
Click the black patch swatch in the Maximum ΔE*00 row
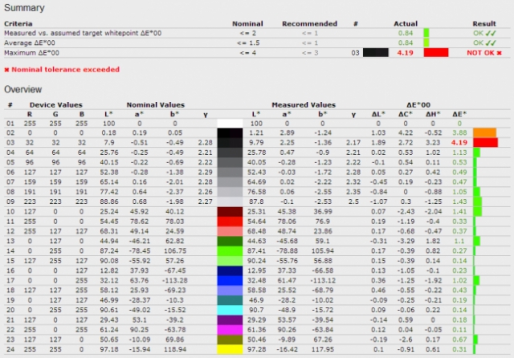(376, 52)
